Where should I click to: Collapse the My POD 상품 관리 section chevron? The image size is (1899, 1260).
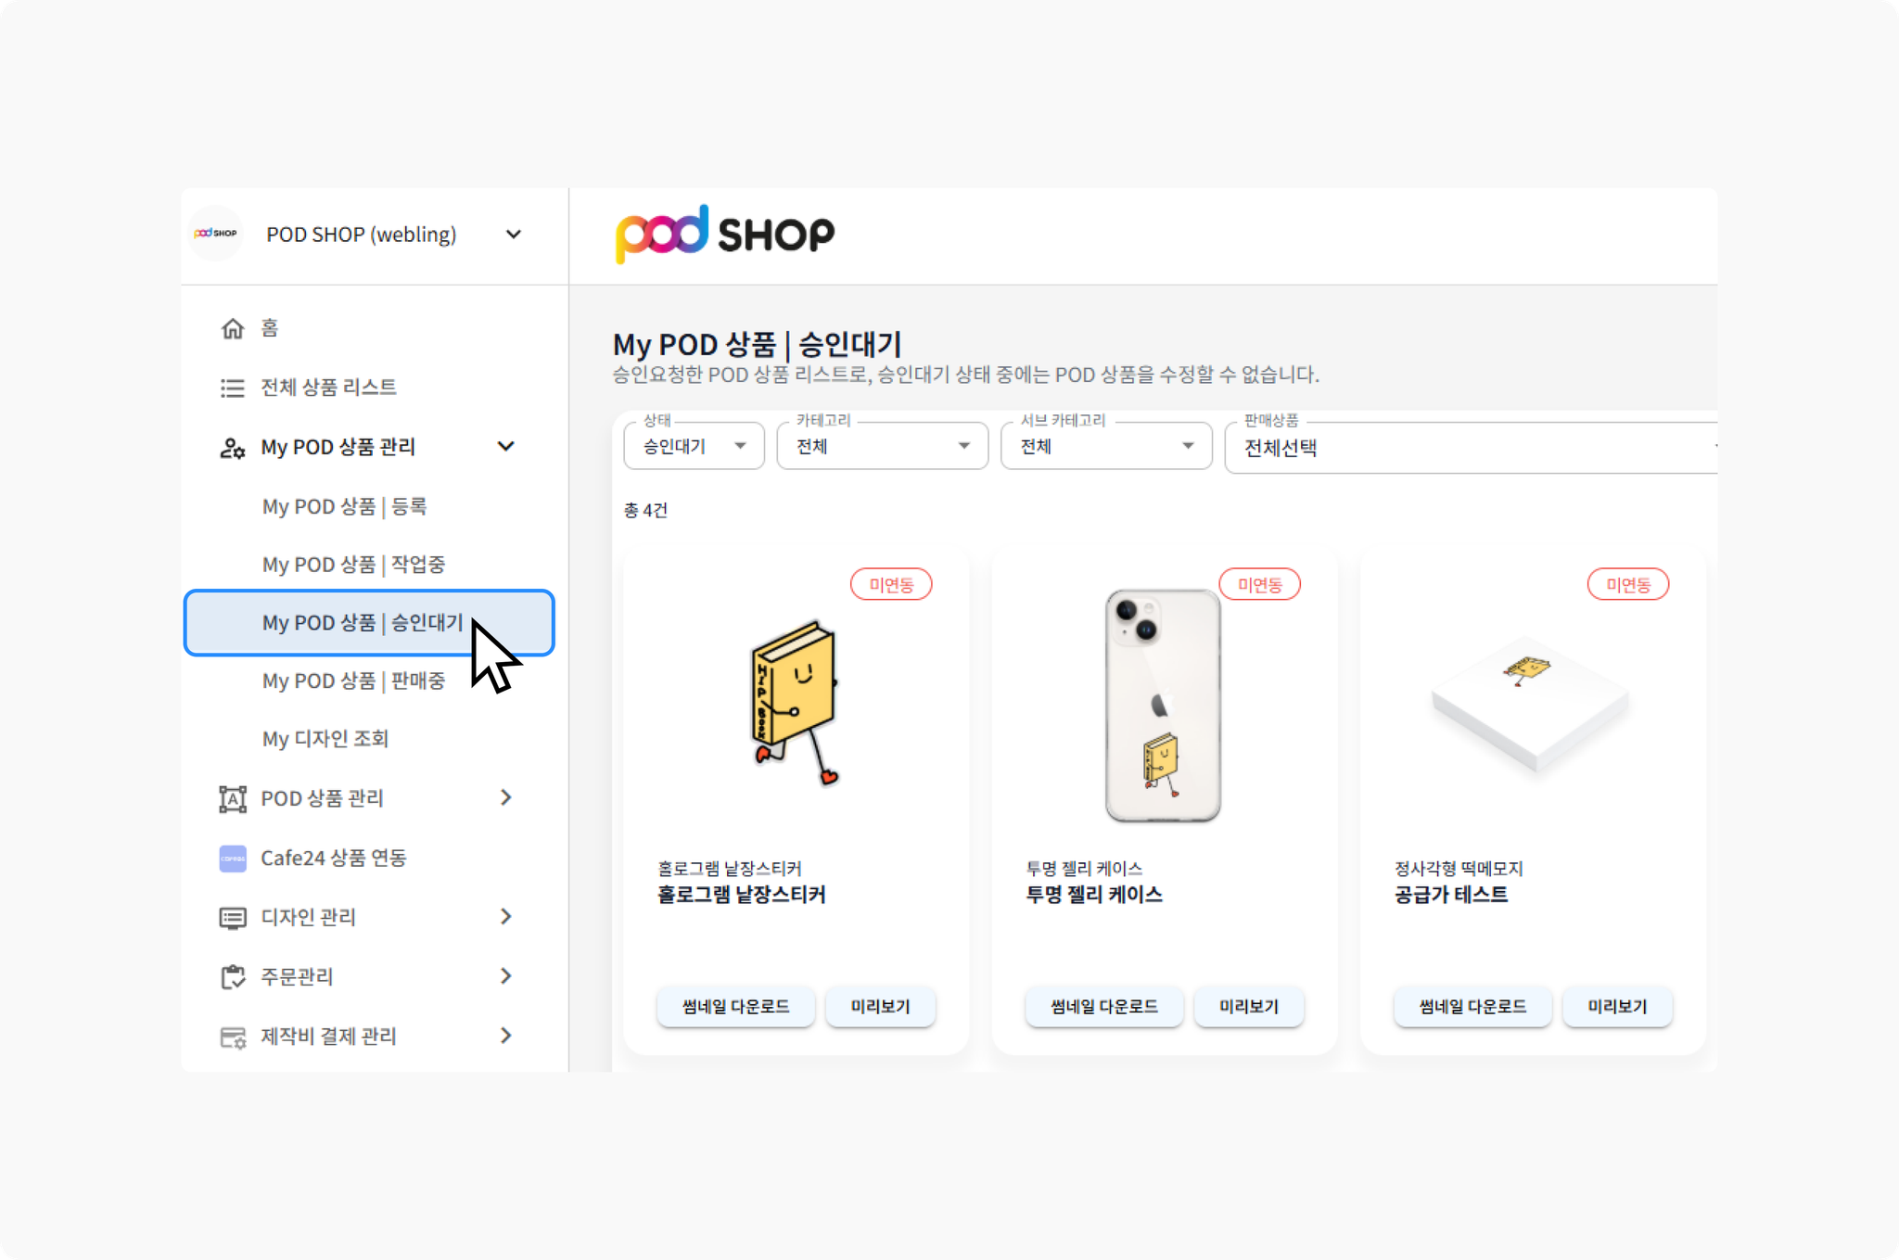506,447
